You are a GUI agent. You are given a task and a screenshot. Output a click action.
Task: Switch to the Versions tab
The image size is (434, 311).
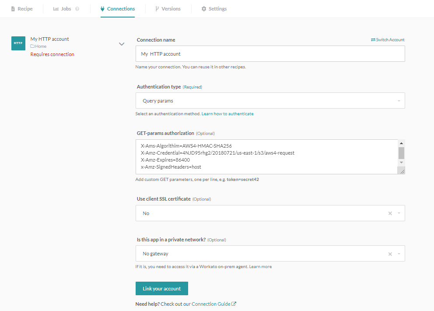point(168,8)
